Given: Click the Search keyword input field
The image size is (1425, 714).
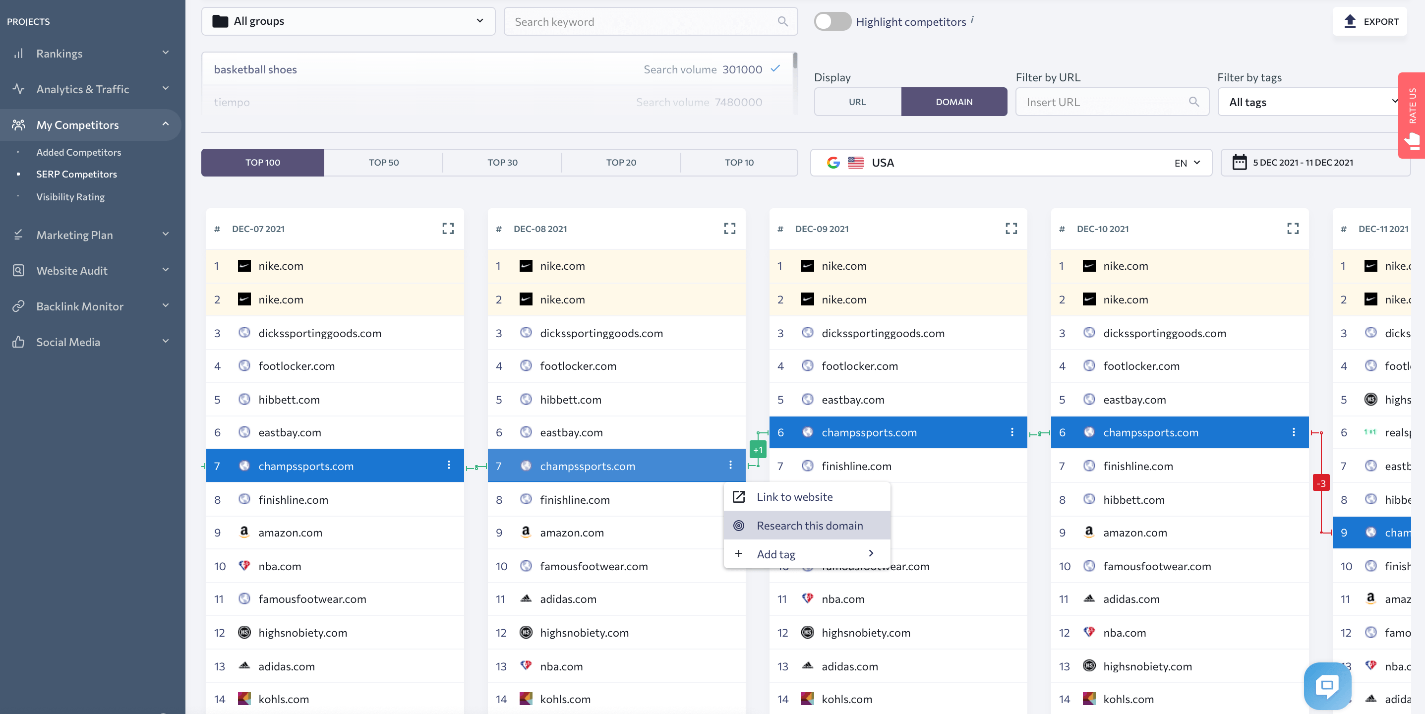Looking at the screenshot, I should coord(651,22).
